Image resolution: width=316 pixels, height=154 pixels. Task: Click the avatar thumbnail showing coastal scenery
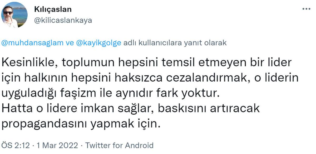point(14,14)
